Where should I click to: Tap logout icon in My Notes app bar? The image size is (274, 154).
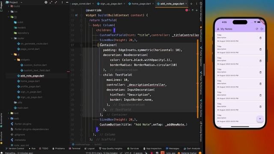tap(262, 29)
